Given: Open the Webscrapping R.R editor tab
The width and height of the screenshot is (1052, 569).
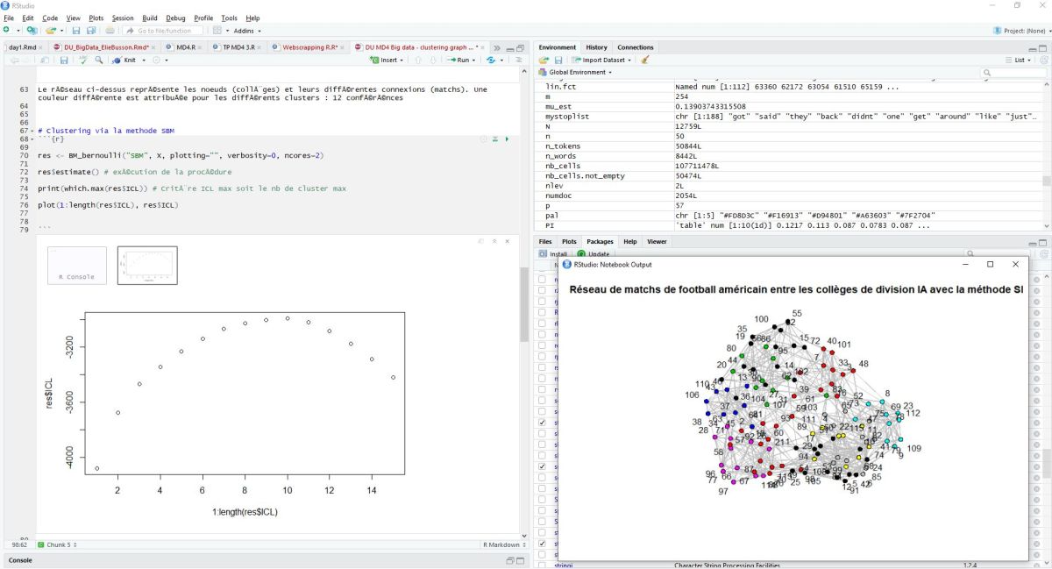Looking at the screenshot, I should coord(310,47).
